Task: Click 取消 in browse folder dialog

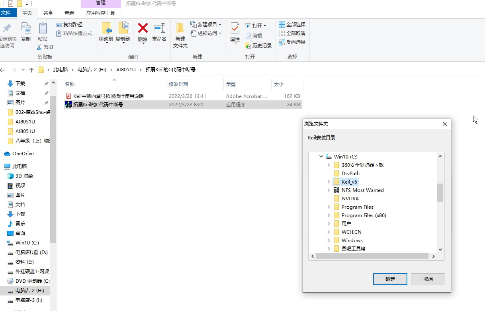Action: click(428, 279)
